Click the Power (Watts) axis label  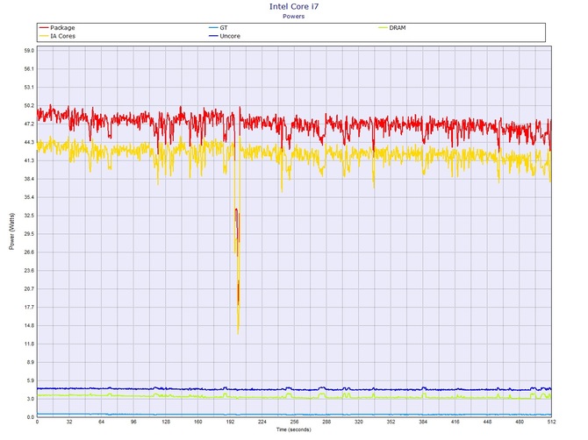(11, 231)
